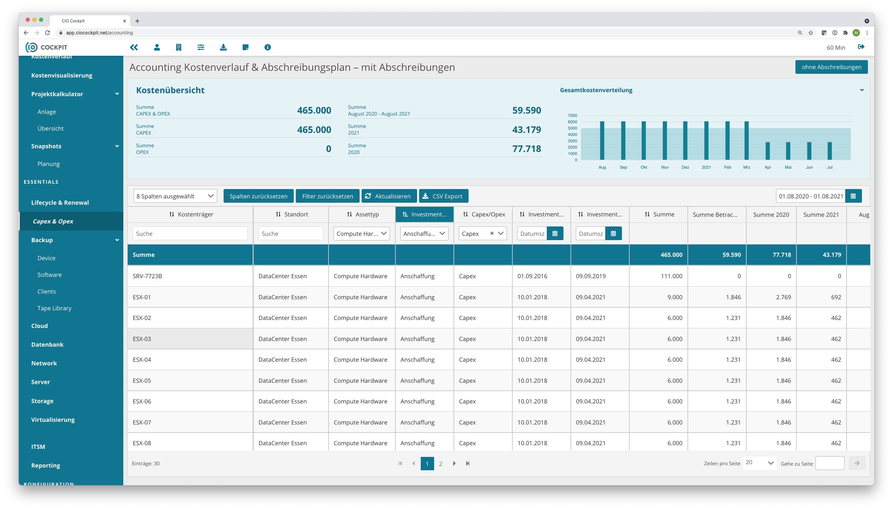
Task: Click the Kostenträger Suche input field
Action: [x=190, y=233]
